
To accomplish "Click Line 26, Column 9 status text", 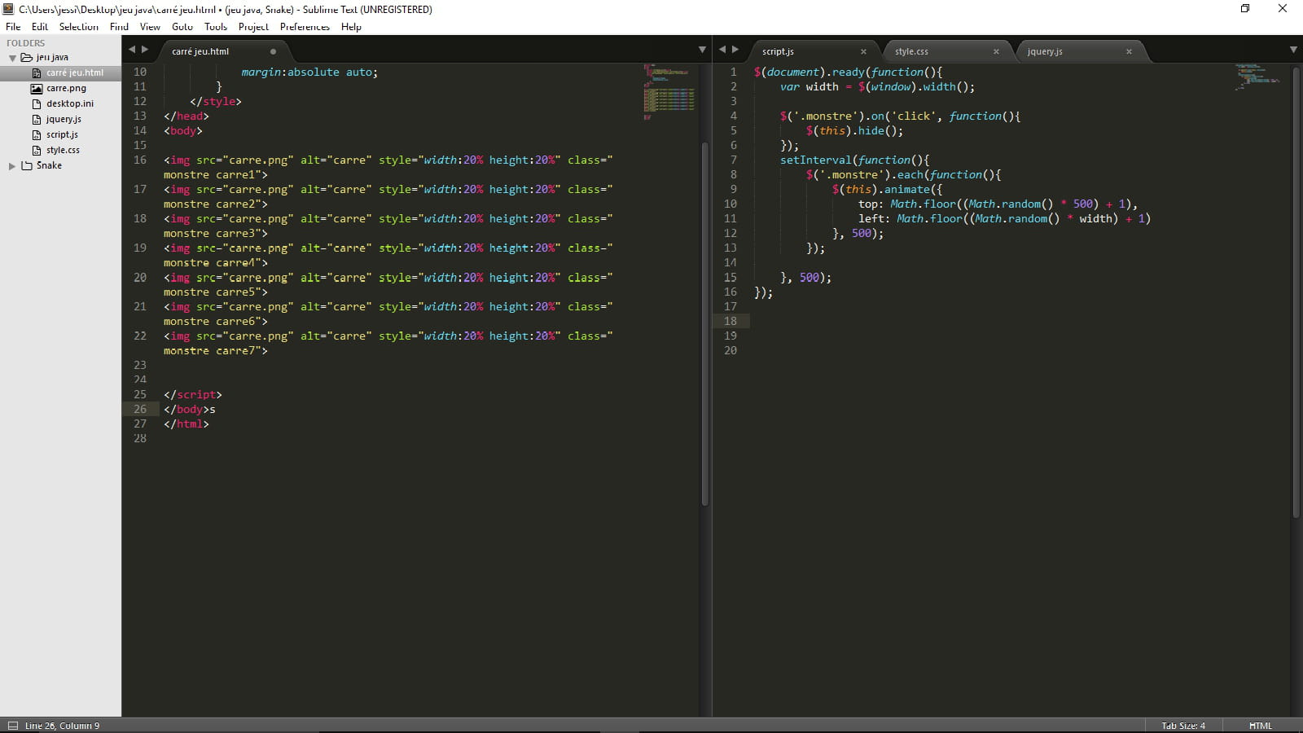I will point(62,726).
